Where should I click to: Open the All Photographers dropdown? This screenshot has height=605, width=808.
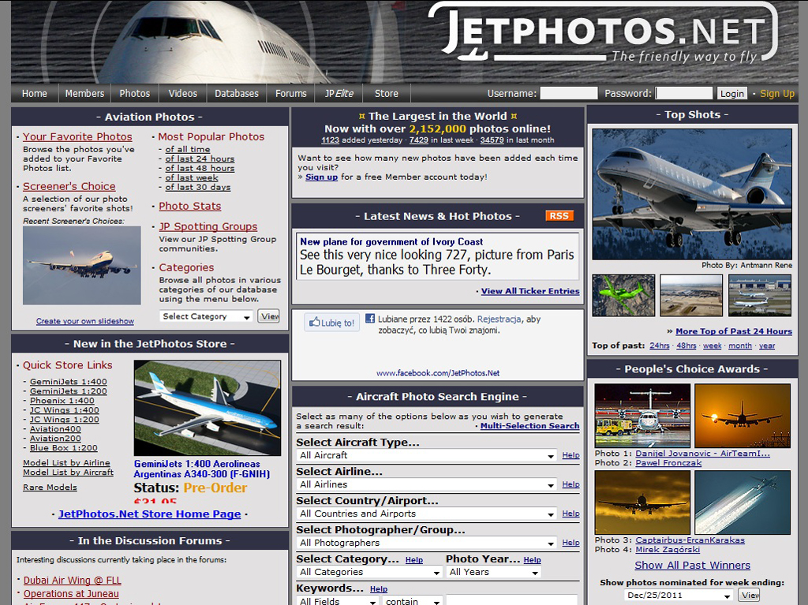tap(427, 543)
